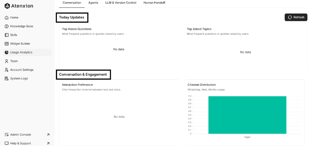The height and width of the screenshot is (146, 311).
Task: Go to Home in the sidebar
Action: [x=27, y=18]
